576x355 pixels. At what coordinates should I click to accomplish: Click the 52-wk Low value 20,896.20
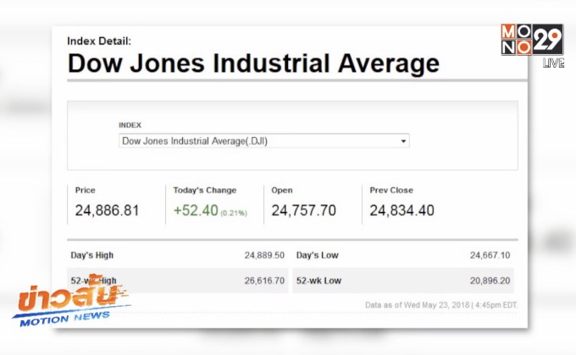click(x=490, y=281)
